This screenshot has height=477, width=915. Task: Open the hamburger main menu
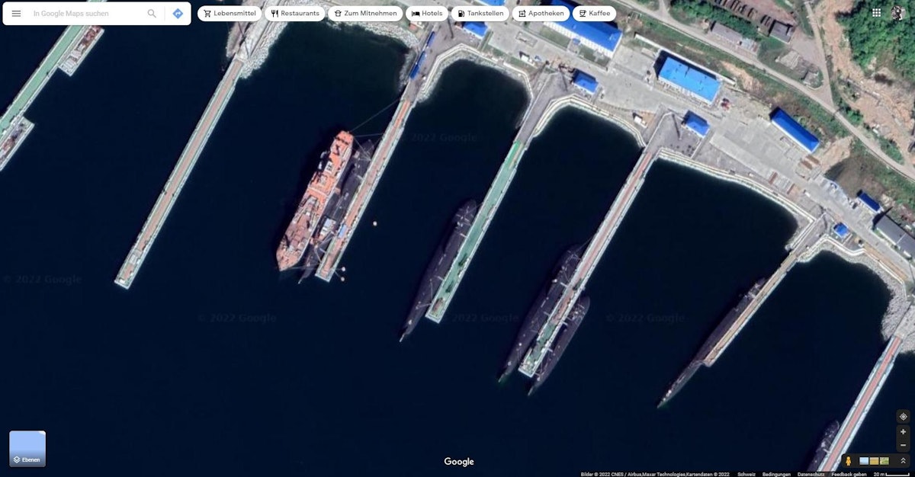coord(16,14)
